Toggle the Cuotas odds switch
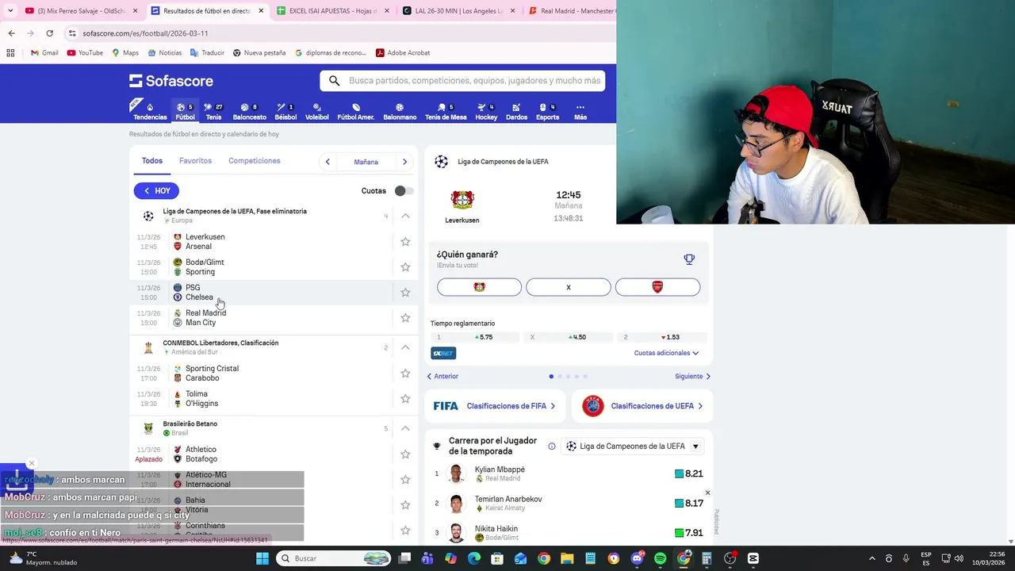 pos(404,191)
